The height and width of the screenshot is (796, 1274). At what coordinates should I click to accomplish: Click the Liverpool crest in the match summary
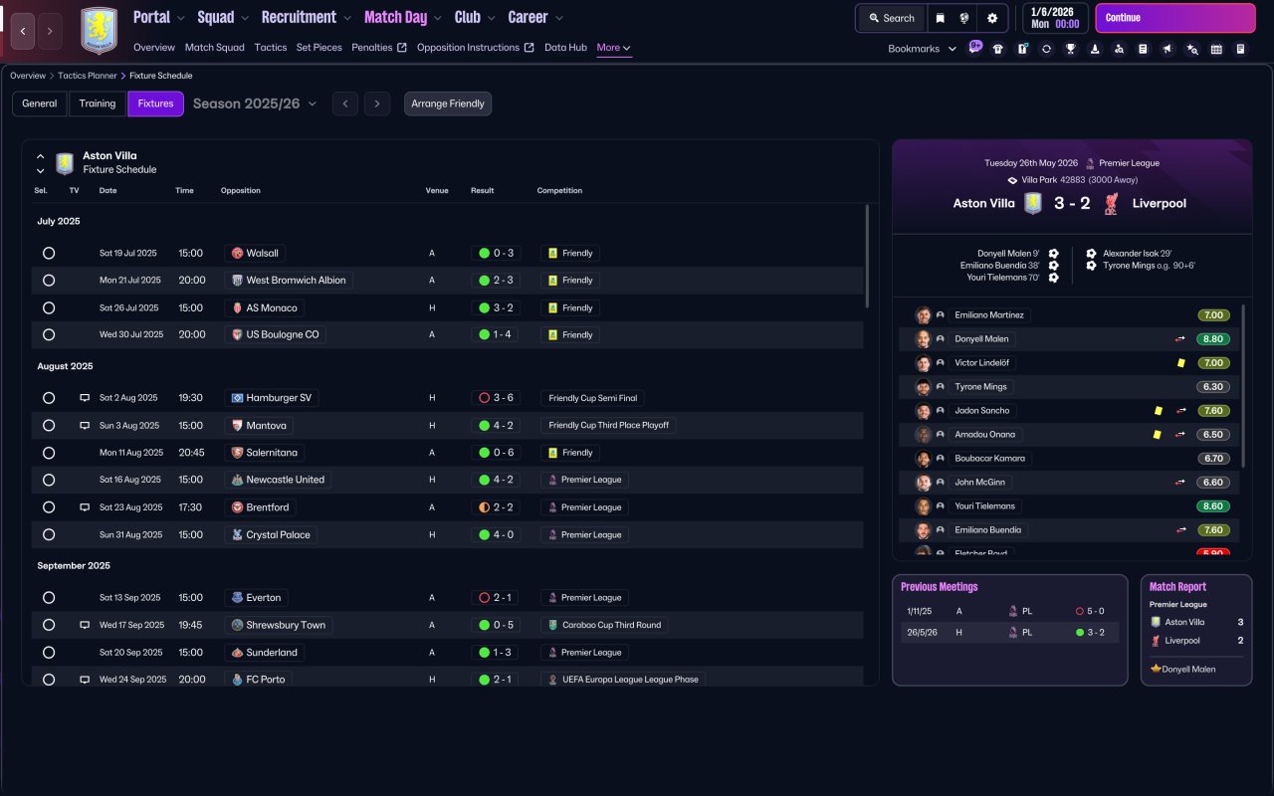pos(1112,203)
